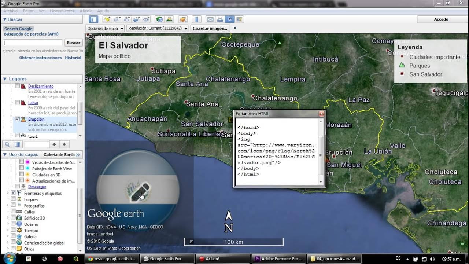Click the Buscar search button
Viewport: 469px width, 264px height.
tap(74, 43)
